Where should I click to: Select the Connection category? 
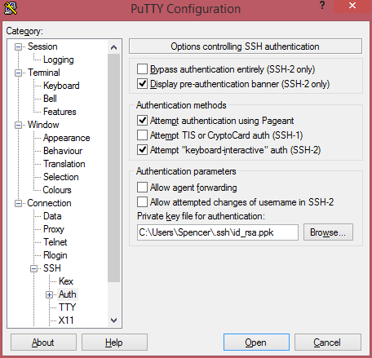pyautogui.click(x=49, y=203)
